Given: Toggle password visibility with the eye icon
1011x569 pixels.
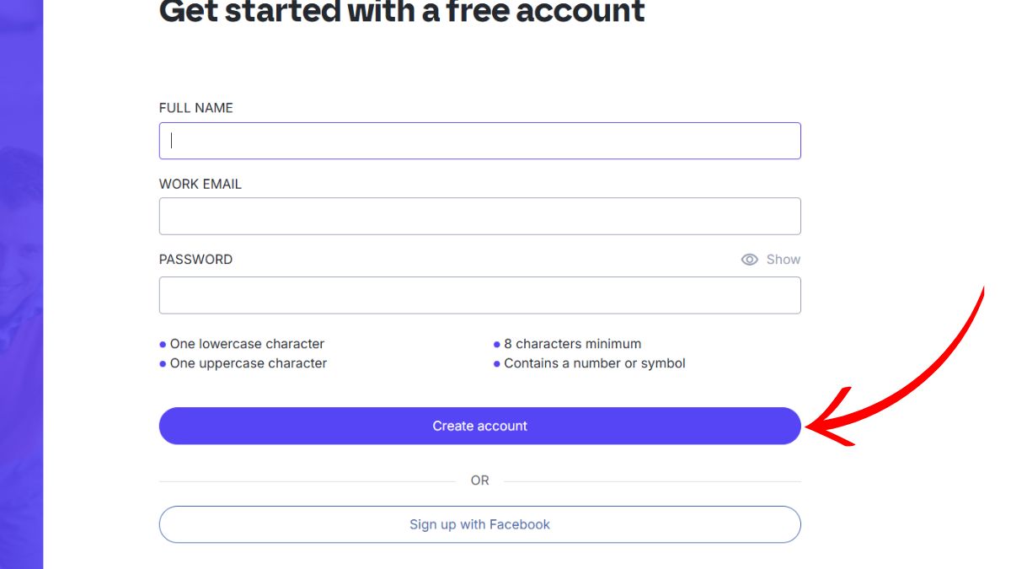Looking at the screenshot, I should [749, 260].
